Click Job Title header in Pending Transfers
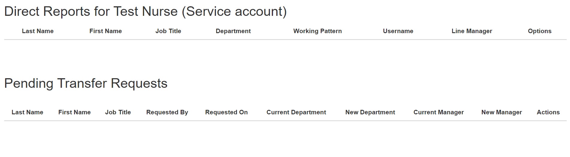Viewport: 570px width, 157px height. pyautogui.click(x=118, y=112)
